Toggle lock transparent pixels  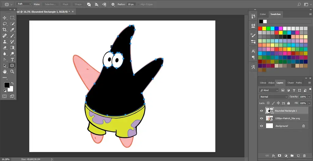tap(268, 103)
